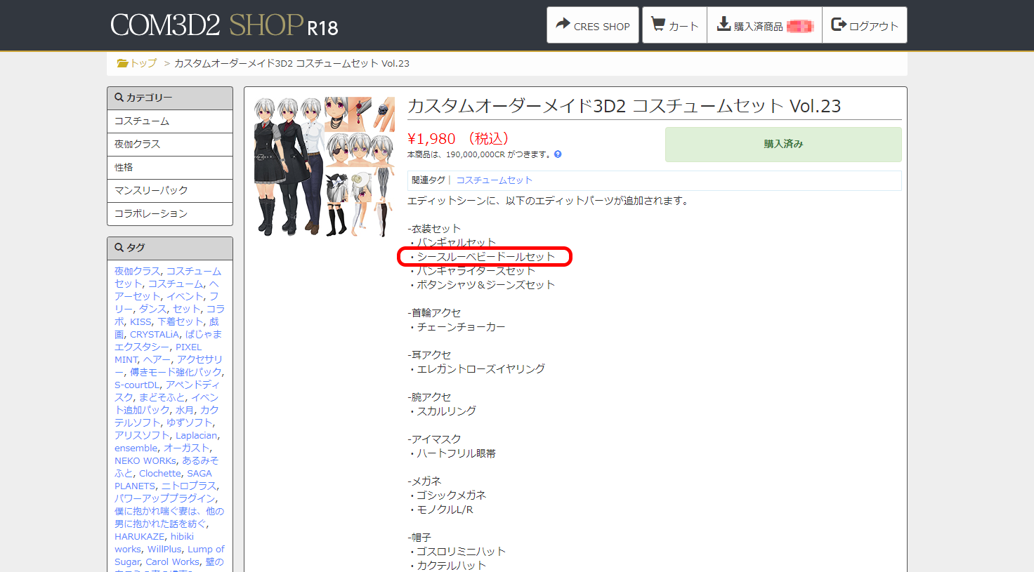
Task: Open the マンスリーパック category
Action: (x=170, y=191)
